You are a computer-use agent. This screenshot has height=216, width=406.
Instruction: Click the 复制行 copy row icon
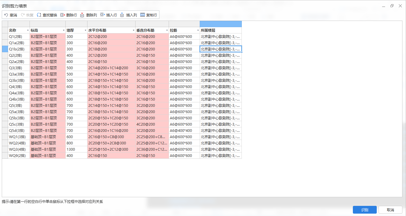(x=142, y=15)
